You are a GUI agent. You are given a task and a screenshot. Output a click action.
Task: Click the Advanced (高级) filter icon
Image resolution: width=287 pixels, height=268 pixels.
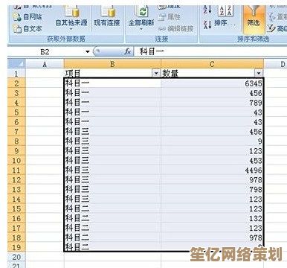[271, 28]
